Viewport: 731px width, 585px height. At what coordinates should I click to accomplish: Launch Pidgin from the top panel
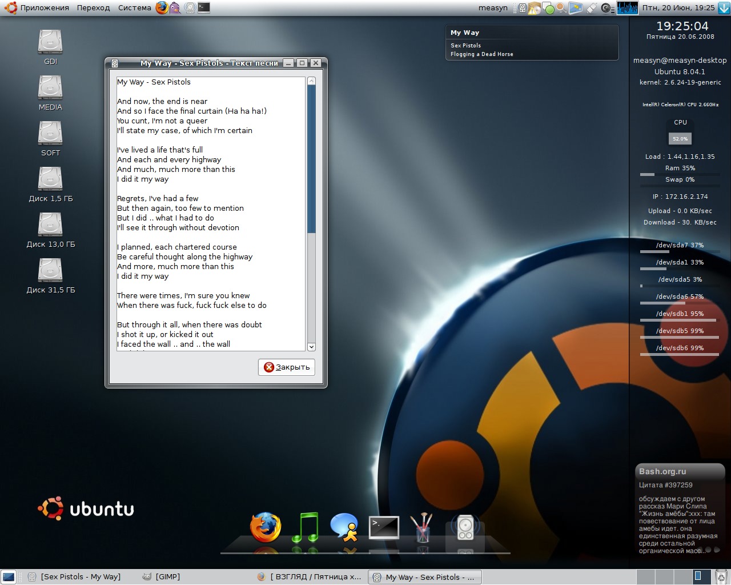(176, 7)
